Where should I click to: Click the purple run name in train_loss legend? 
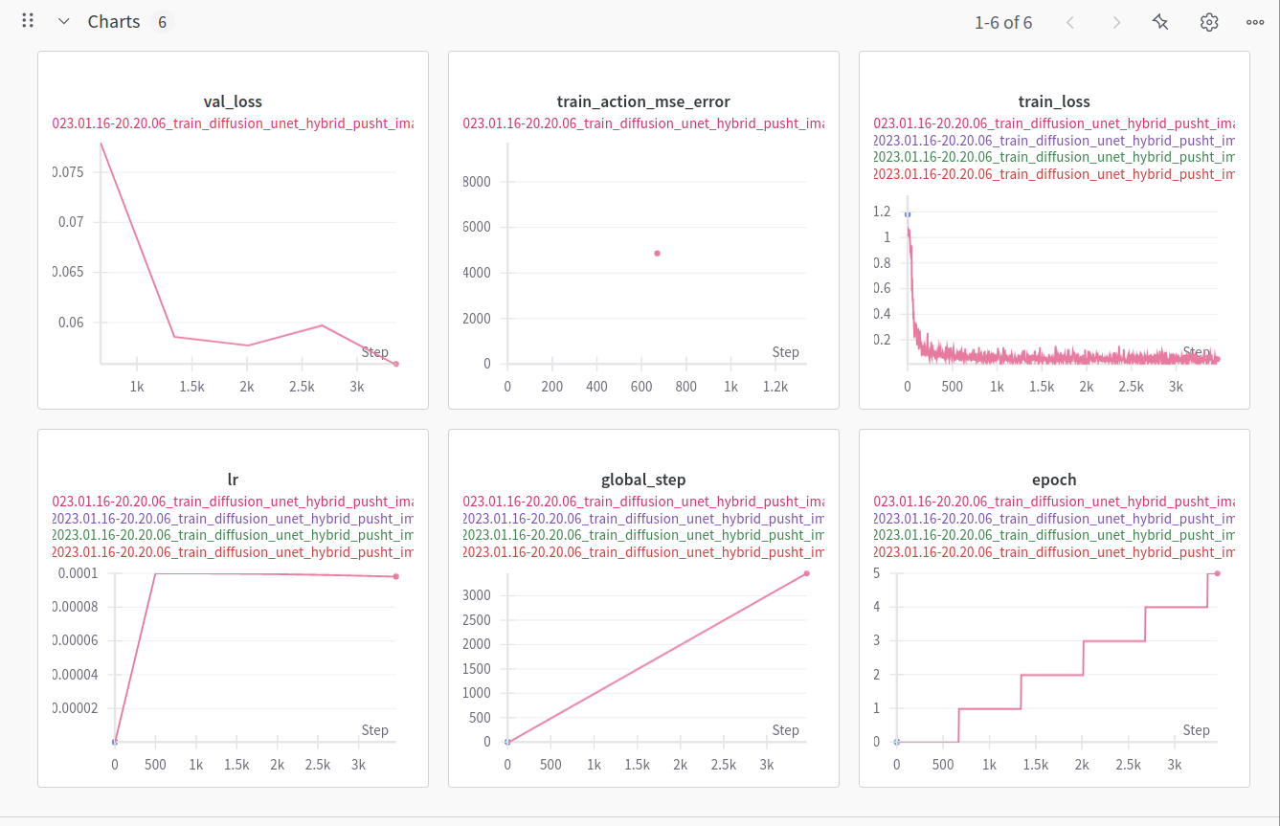1053,140
